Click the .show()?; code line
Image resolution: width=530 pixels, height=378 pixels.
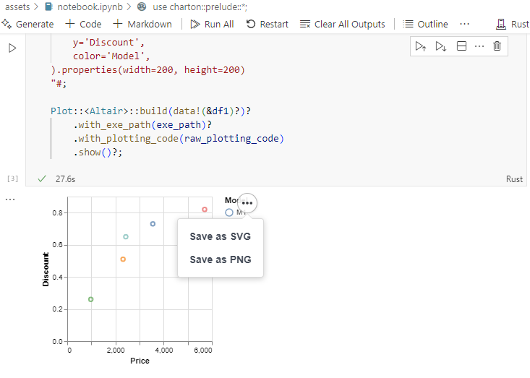(98, 153)
